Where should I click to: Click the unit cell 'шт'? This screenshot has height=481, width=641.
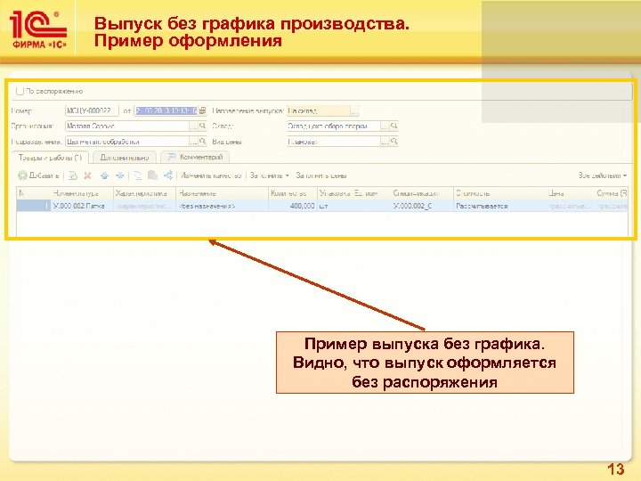pos(354,206)
